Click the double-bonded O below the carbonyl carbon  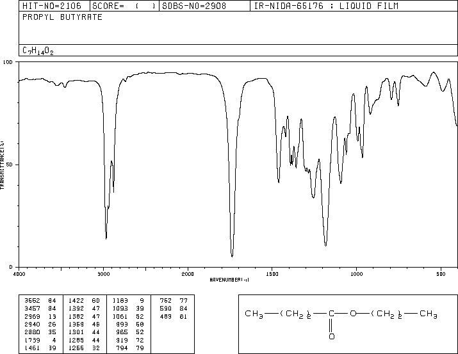[332, 337]
